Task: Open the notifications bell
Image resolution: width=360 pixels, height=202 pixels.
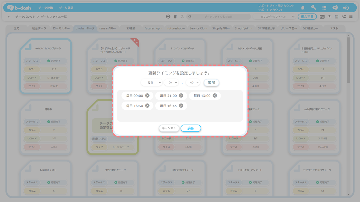Action: pyautogui.click(x=303, y=8)
